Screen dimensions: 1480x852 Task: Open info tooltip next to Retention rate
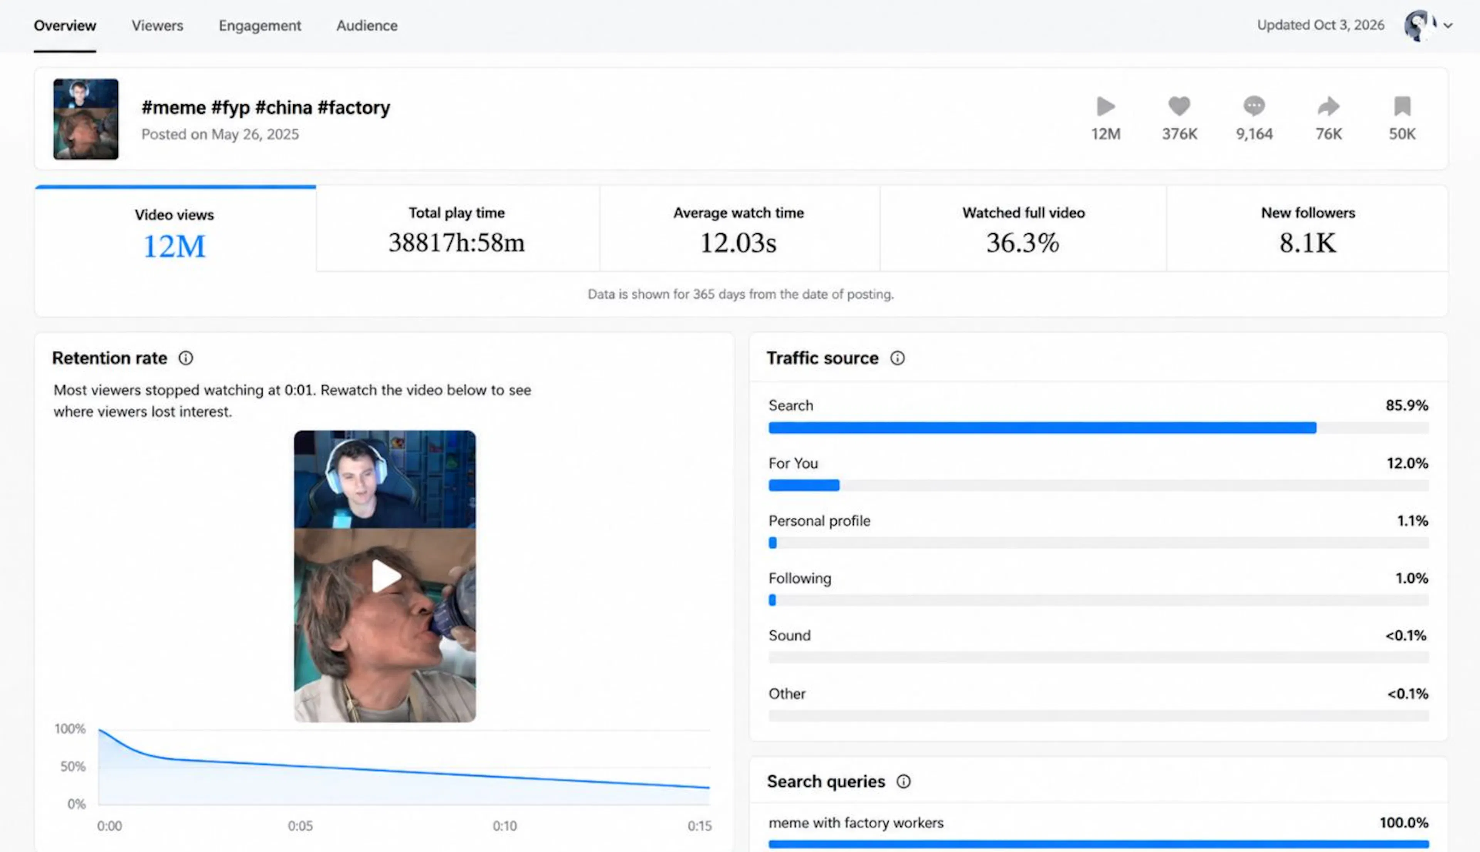[x=185, y=358]
